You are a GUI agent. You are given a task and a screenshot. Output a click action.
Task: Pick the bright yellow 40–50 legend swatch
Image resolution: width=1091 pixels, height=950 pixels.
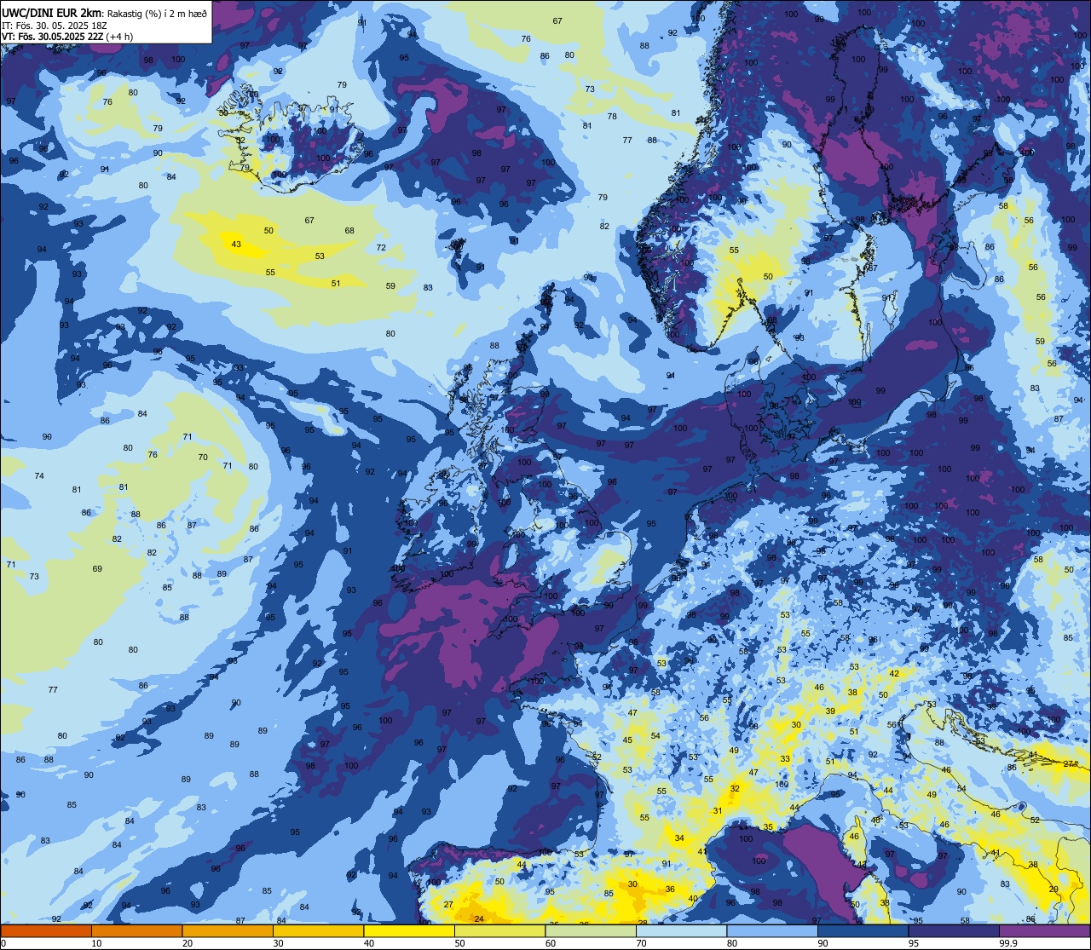click(x=409, y=930)
